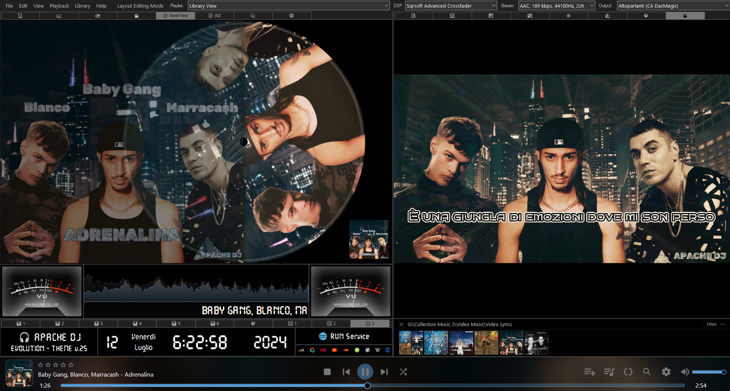730x391 pixels.
Task: Open the Edit menu
Action: point(23,6)
